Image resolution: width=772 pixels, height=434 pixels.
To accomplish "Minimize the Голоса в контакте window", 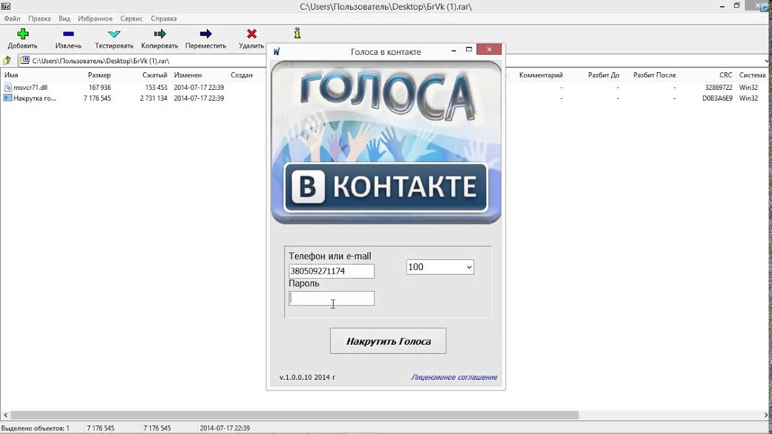I will [x=454, y=51].
